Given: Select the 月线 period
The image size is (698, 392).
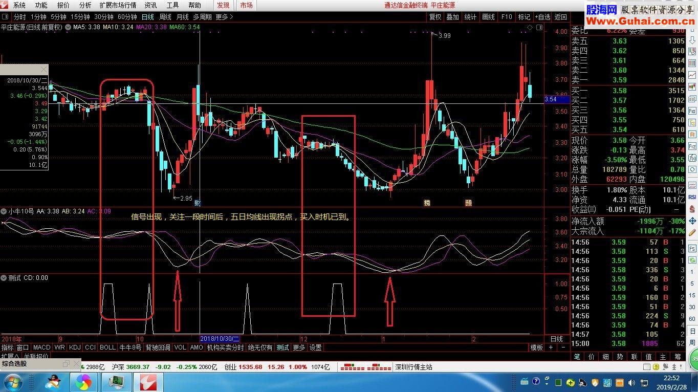Looking at the screenshot, I should coord(183,17).
